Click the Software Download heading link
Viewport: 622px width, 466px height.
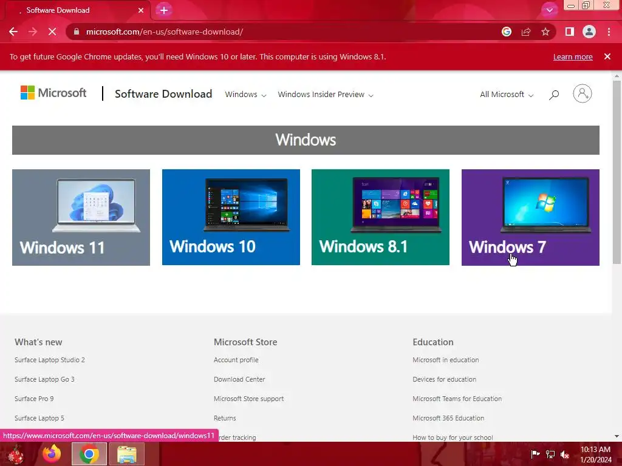pyautogui.click(x=163, y=94)
